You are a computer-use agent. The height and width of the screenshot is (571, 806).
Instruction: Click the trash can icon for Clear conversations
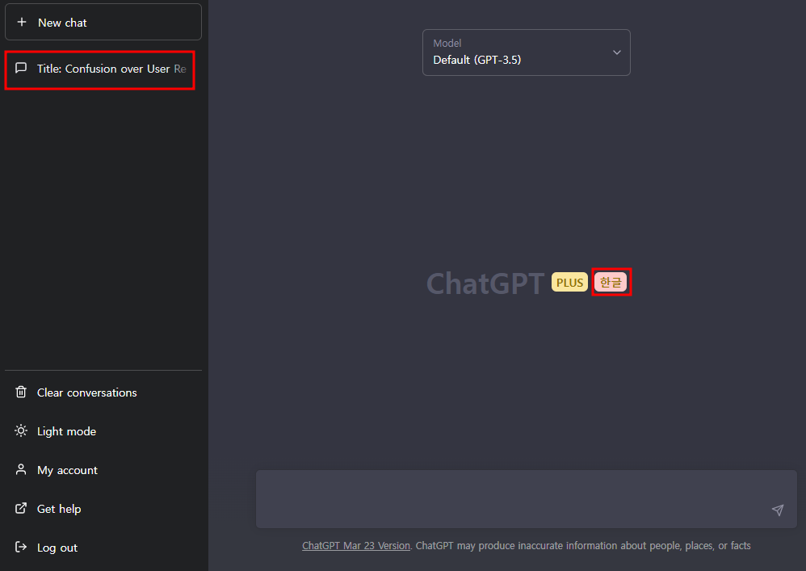pos(21,393)
